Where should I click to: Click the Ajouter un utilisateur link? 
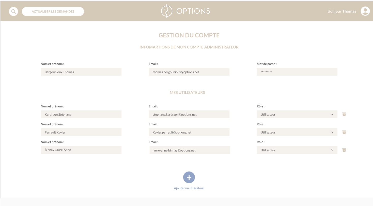coord(189,188)
